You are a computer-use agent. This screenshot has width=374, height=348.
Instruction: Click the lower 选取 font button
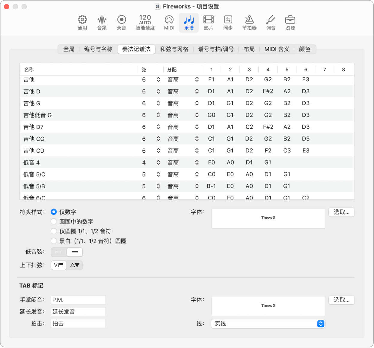341,300
